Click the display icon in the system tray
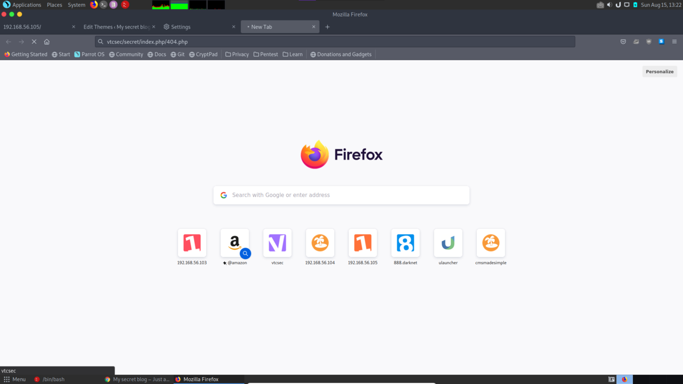 627,5
